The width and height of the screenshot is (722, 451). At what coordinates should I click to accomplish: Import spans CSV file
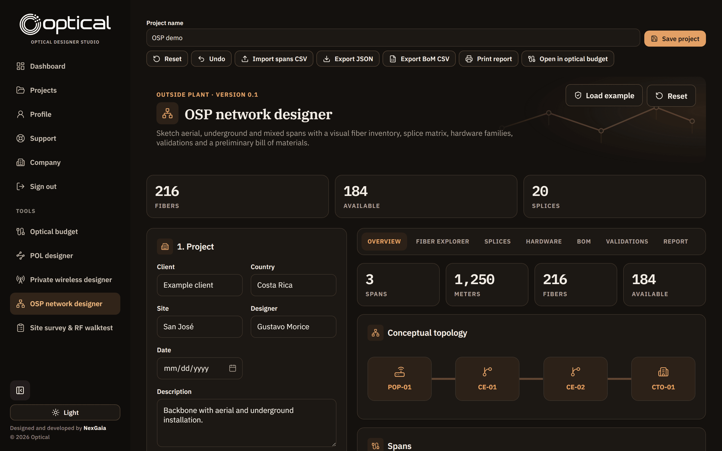pos(274,59)
